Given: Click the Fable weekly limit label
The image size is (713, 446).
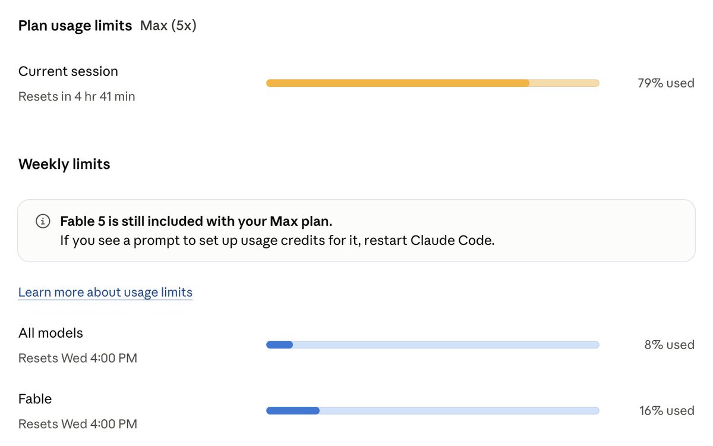Looking at the screenshot, I should pyautogui.click(x=35, y=398).
